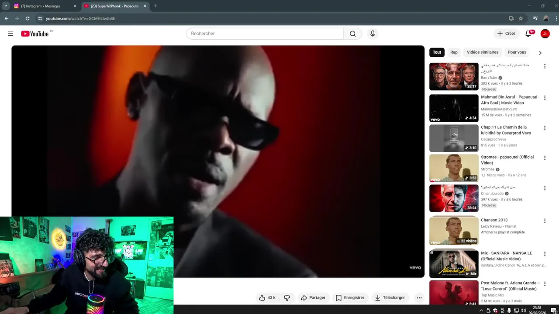Reload the page in the browser
This screenshot has width=559, height=314.
(x=28, y=18)
